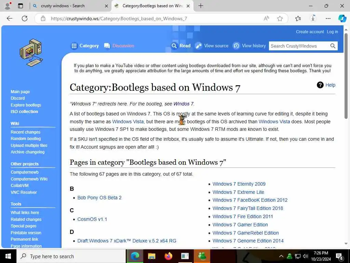Click the volume speaker icon
The width and height of the screenshot is (350, 263).
click(305, 256)
